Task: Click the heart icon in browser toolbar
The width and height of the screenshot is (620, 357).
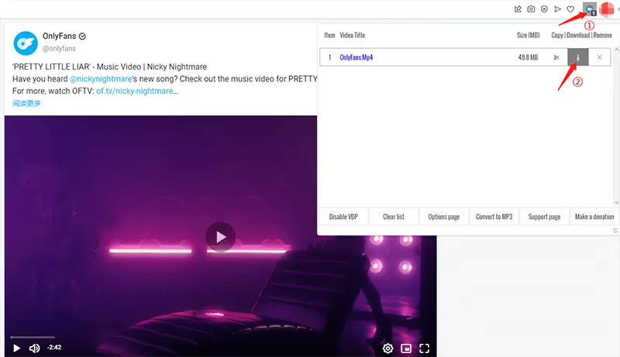Action: pyautogui.click(x=570, y=9)
